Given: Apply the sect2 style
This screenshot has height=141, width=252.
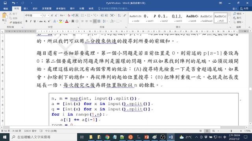Looking at the screenshot, I should pos(164,18).
